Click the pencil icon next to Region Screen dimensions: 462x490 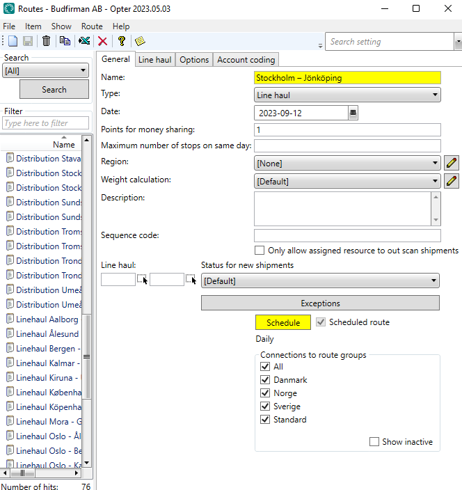(x=452, y=164)
